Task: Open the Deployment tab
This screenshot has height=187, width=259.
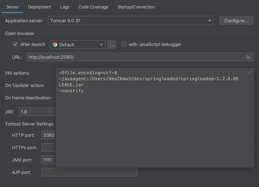Action: coord(39,7)
